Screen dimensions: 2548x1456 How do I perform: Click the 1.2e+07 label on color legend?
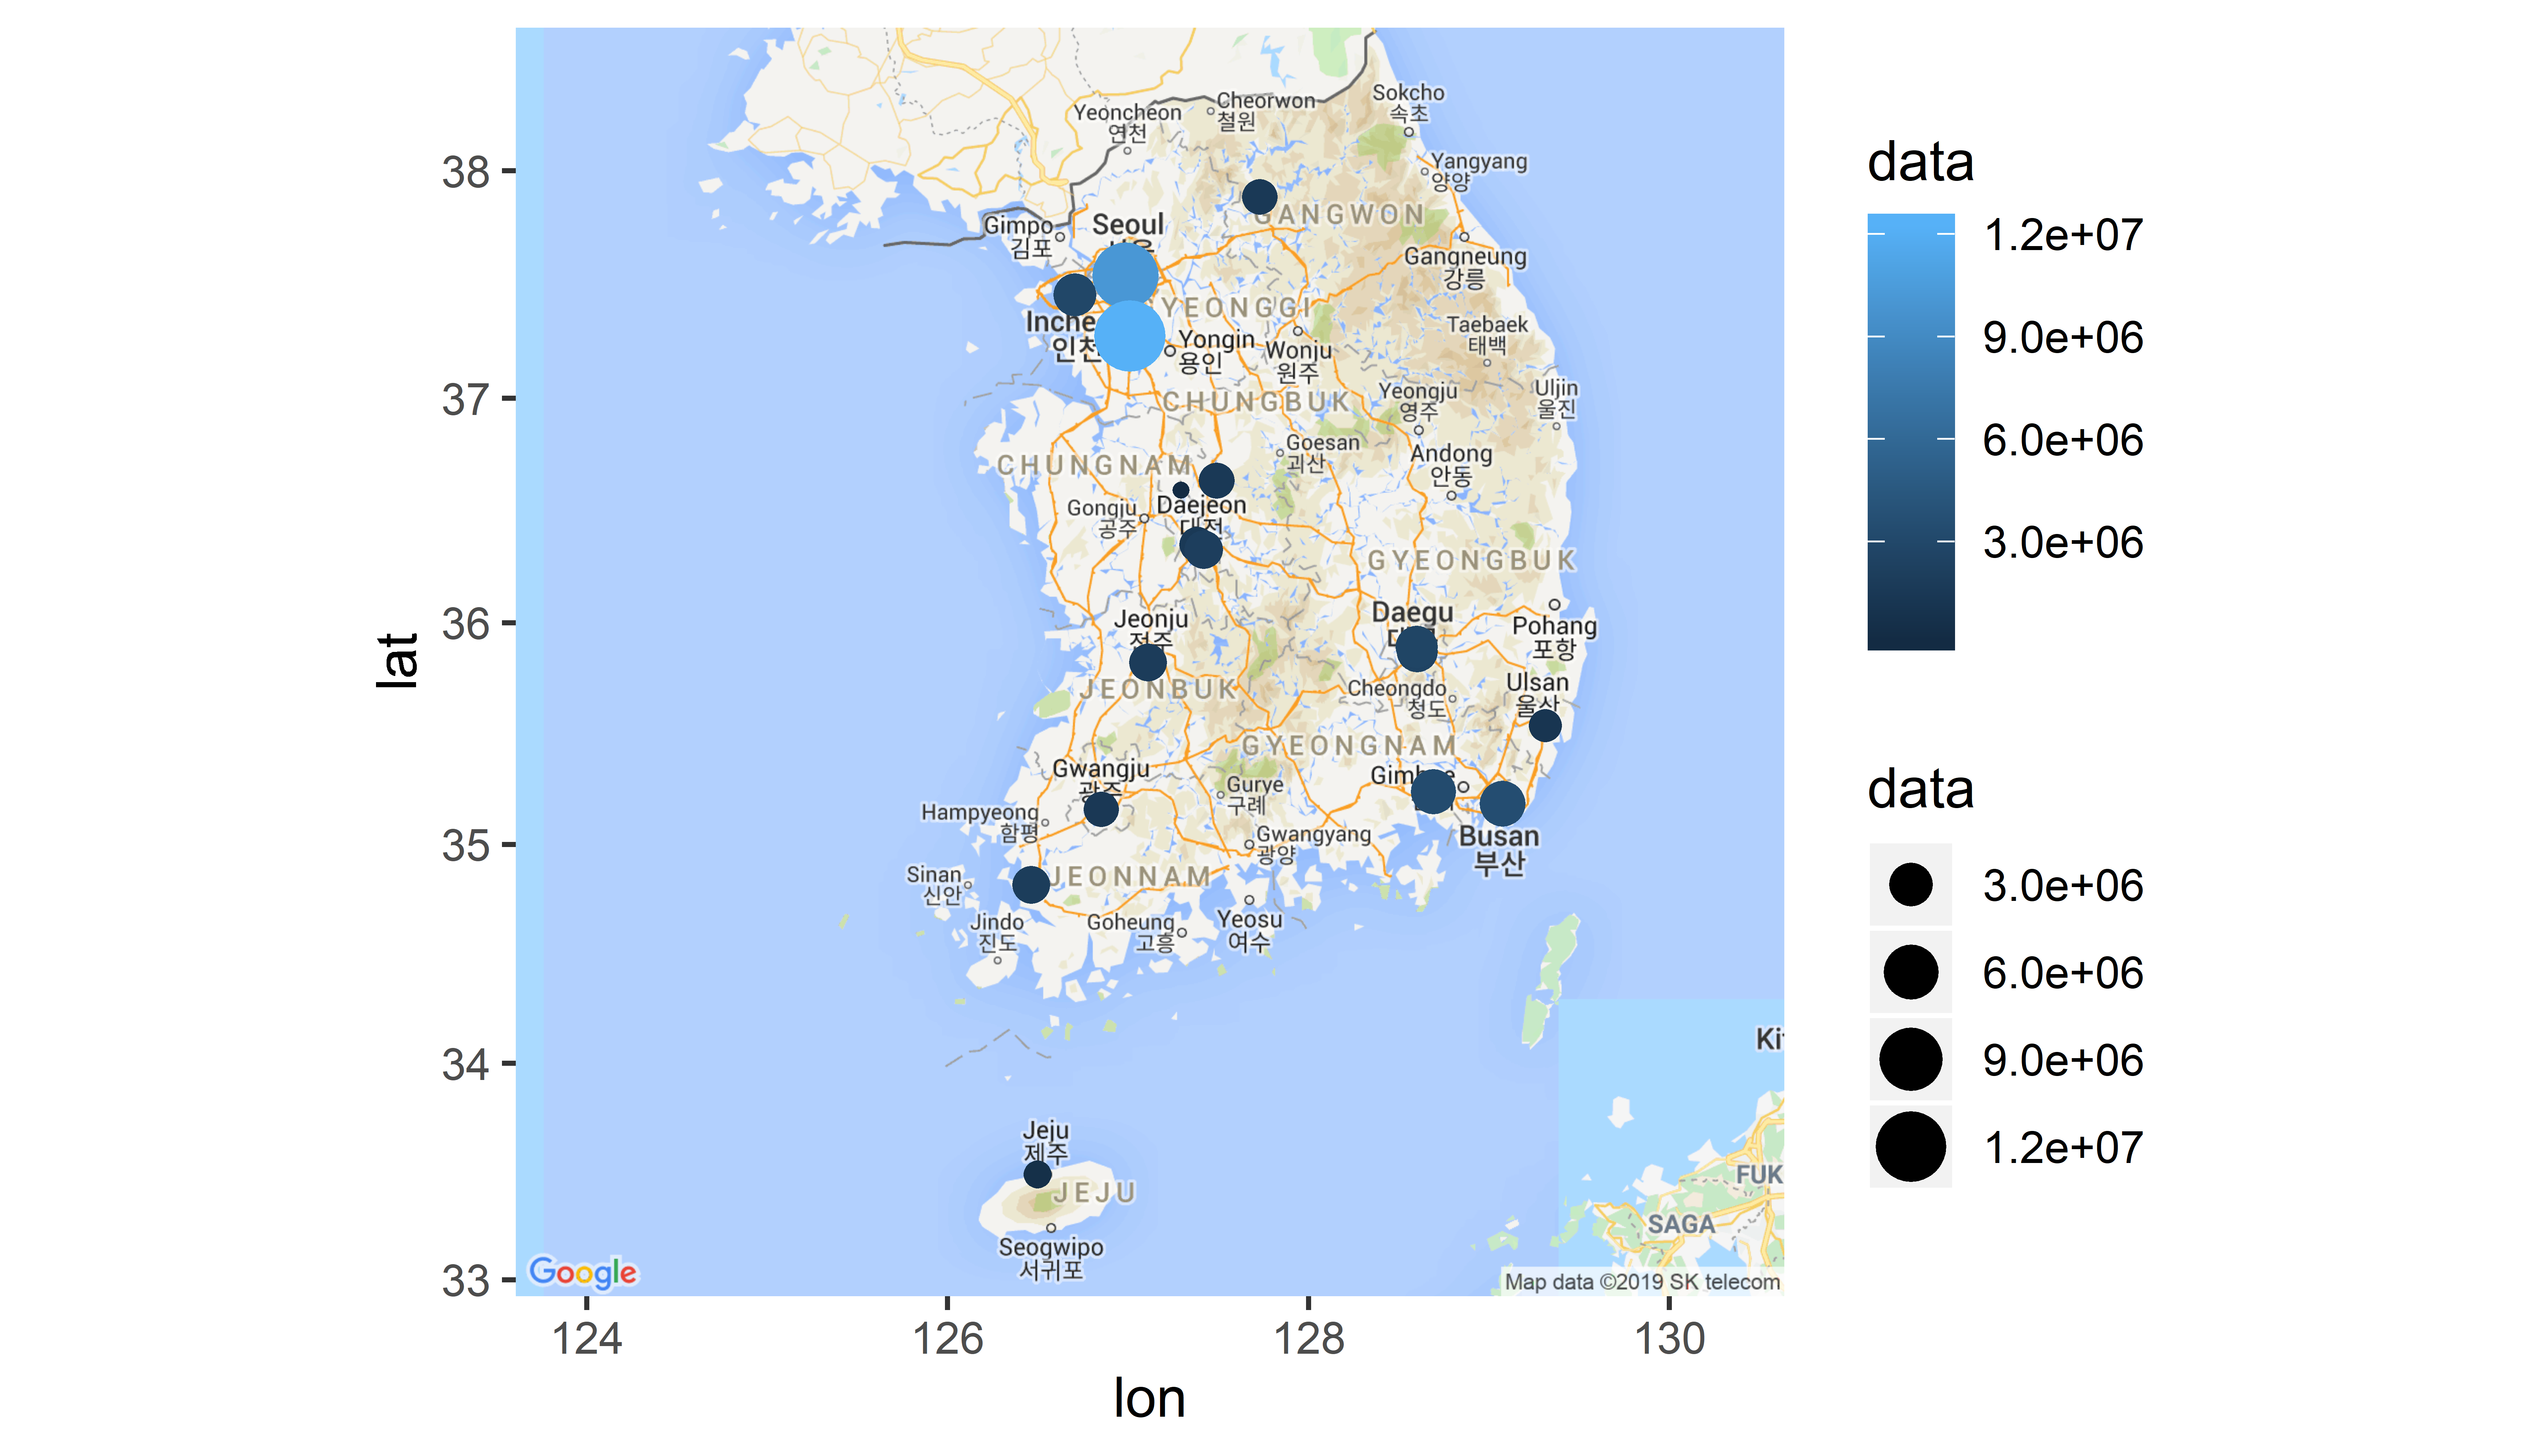point(2063,236)
